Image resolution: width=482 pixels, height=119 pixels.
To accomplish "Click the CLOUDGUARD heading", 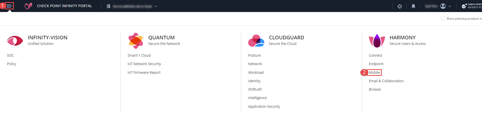I will [286, 38].
